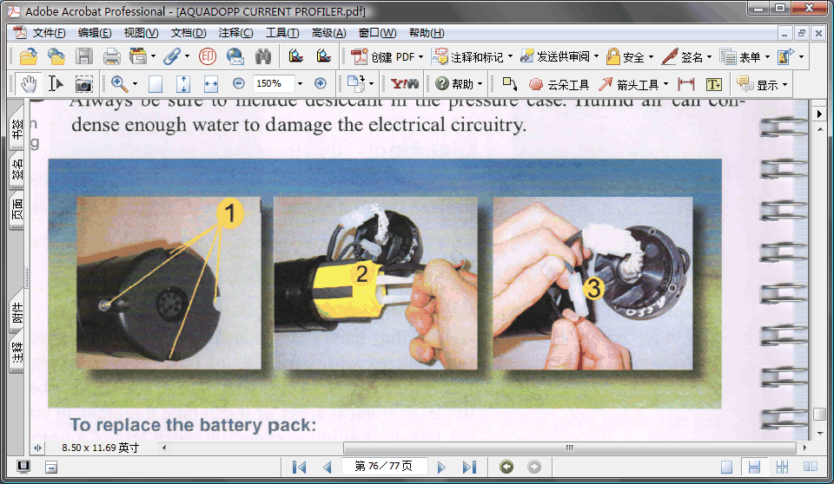Viewport: 834px width, 484px height.
Task: Click the 发送供审阅 button
Action: point(560,57)
